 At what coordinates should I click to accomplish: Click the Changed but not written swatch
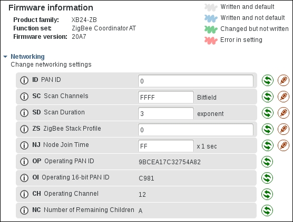[x=211, y=29]
